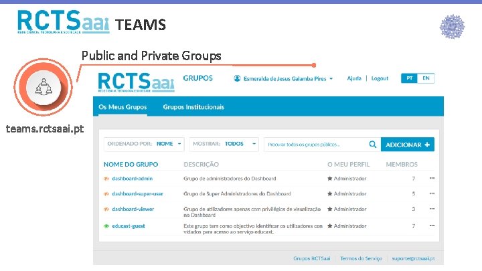This screenshot has height=271, width=482.
Task: Click the Administrador star icon in the educast-guest row
Action: click(330, 226)
